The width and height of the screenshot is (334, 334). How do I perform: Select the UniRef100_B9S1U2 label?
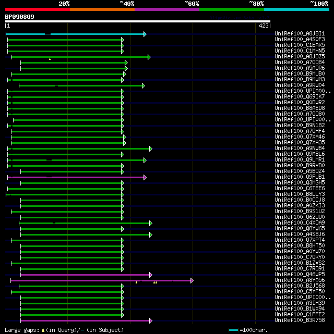click(x=300, y=212)
